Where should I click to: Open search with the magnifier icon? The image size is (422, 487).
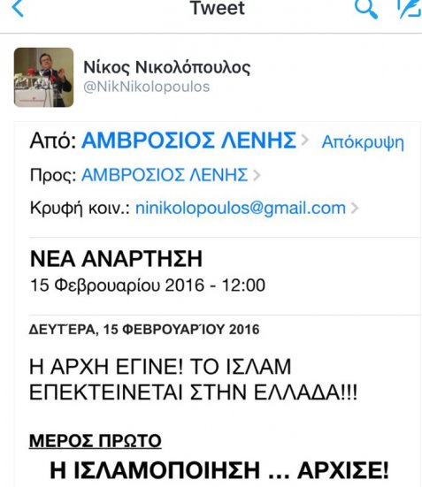click(x=366, y=9)
